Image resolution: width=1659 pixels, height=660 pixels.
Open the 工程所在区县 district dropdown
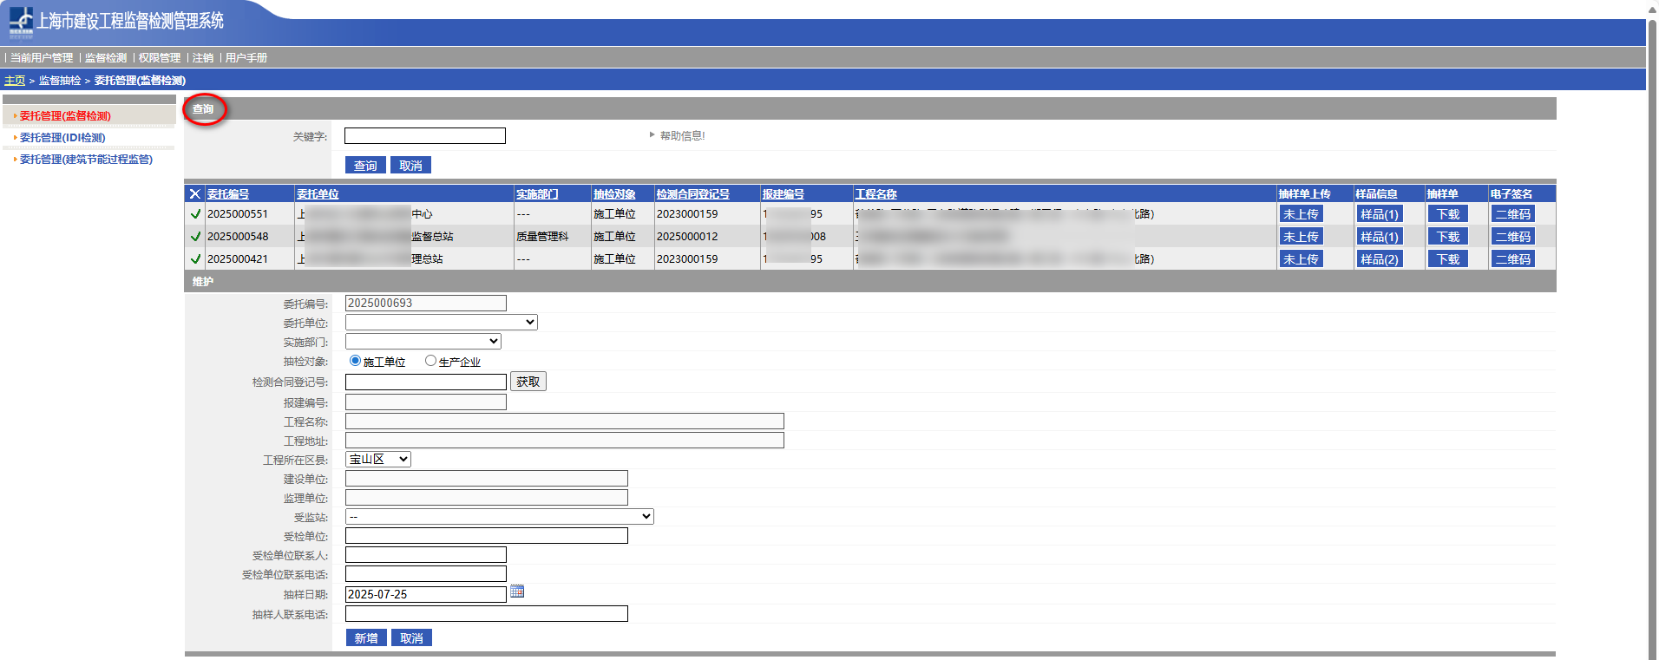click(377, 460)
